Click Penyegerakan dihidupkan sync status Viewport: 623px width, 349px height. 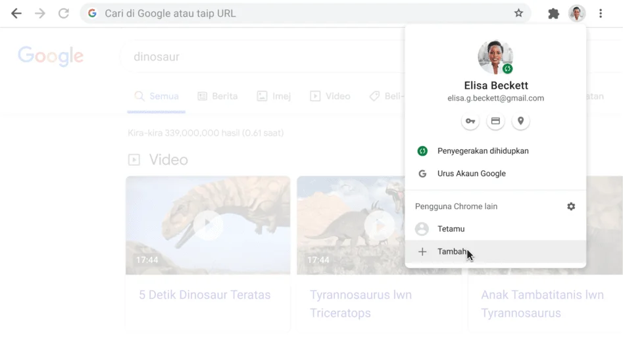coord(482,151)
